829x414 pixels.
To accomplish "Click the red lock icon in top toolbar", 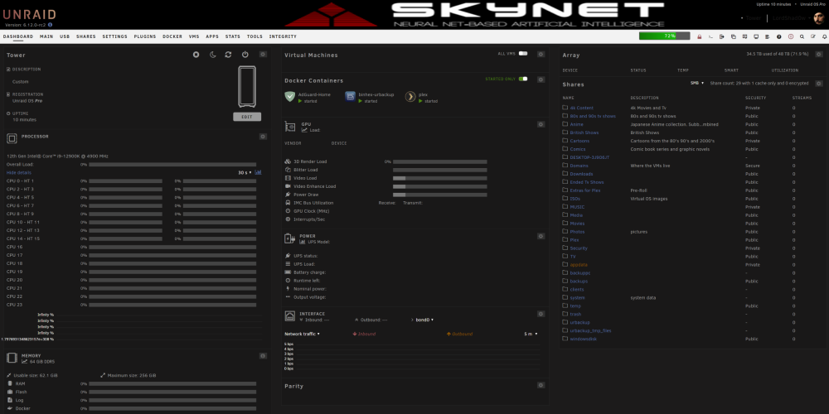I will coord(700,37).
